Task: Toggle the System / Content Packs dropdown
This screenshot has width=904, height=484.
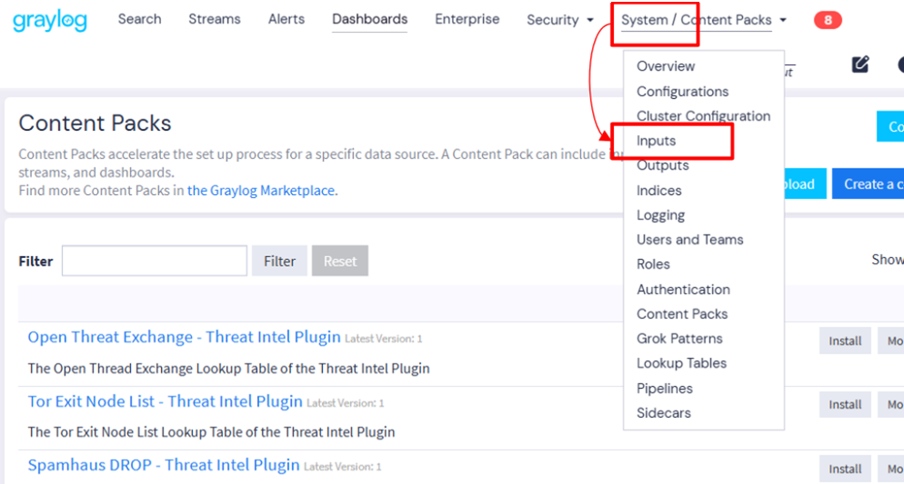Action: (x=703, y=20)
